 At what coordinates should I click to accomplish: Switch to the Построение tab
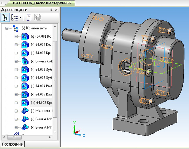tap(12, 144)
